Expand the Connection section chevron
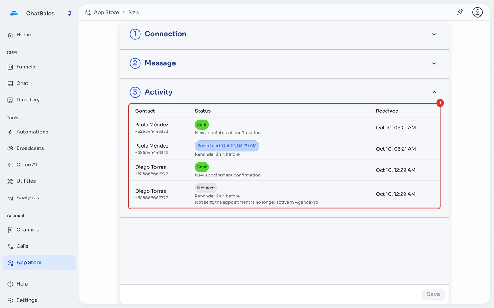This screenshot has width=494, height=308. (x=434, y=34)
